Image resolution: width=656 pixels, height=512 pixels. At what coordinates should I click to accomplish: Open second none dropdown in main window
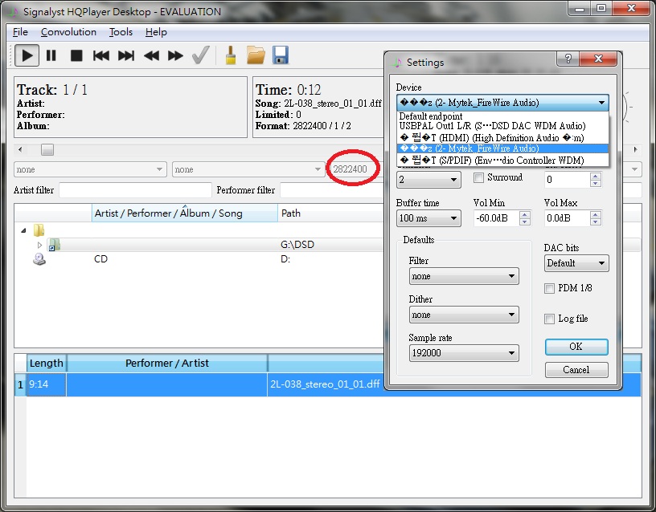(x=248, y=169)
